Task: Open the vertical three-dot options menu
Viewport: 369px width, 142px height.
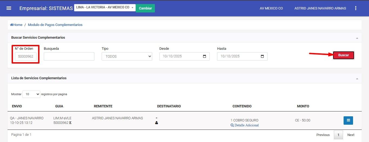Action: 356,8
